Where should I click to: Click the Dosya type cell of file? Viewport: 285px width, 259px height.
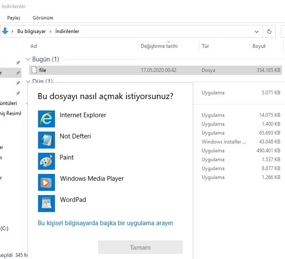(x=208, y=70)
